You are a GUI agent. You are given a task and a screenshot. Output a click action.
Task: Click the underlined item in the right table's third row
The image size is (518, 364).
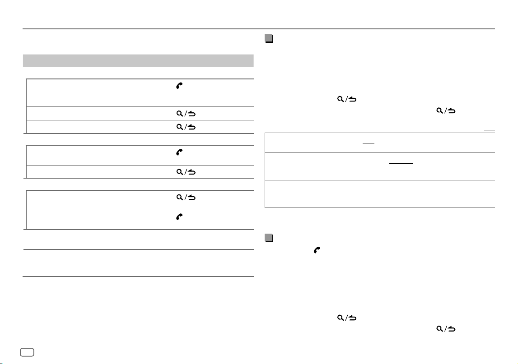click(x=401, y=191)
